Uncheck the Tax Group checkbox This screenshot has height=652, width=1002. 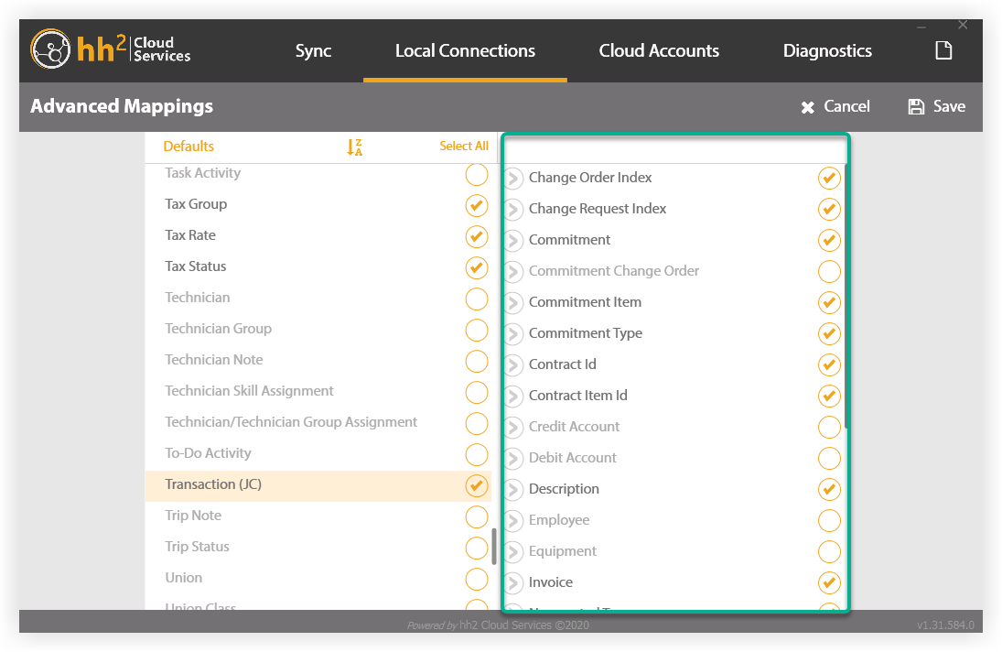tap(477, 205)
